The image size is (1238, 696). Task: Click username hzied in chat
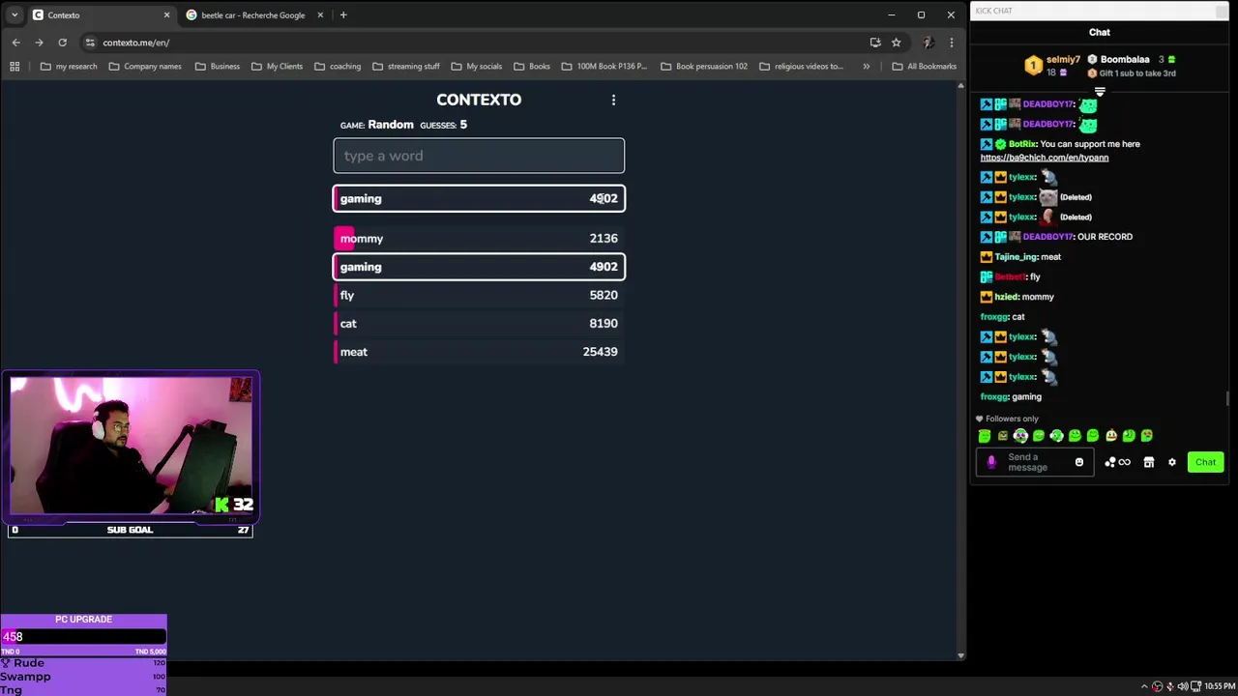point(1007,297)
